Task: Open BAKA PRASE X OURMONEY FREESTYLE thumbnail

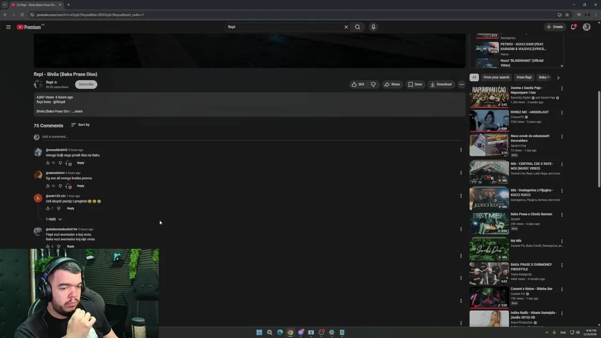Action: [489, 274]
